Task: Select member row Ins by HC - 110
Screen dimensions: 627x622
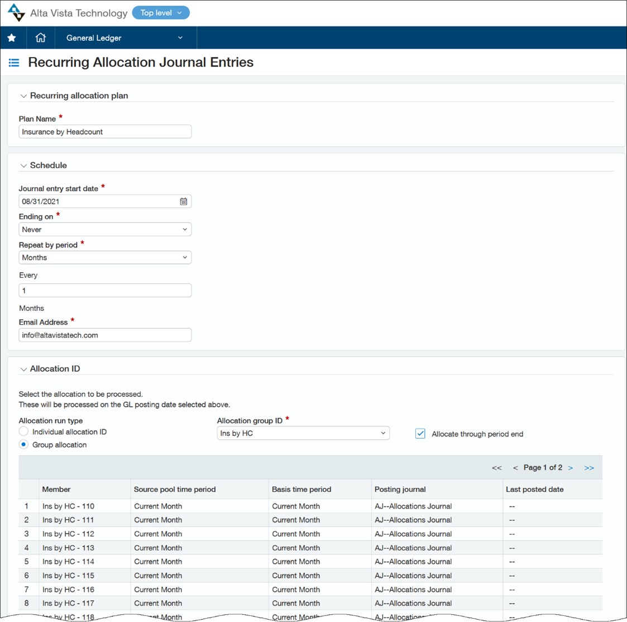Action: [x=310, y=506]
